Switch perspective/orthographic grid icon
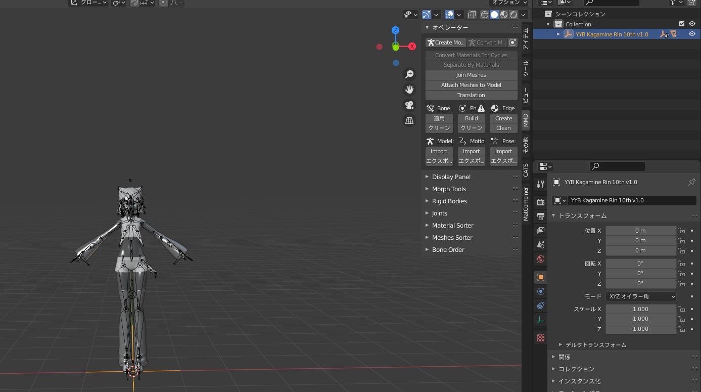Image resolution: width=701 pixels, height=392 pixels. [x=409, y=120]
